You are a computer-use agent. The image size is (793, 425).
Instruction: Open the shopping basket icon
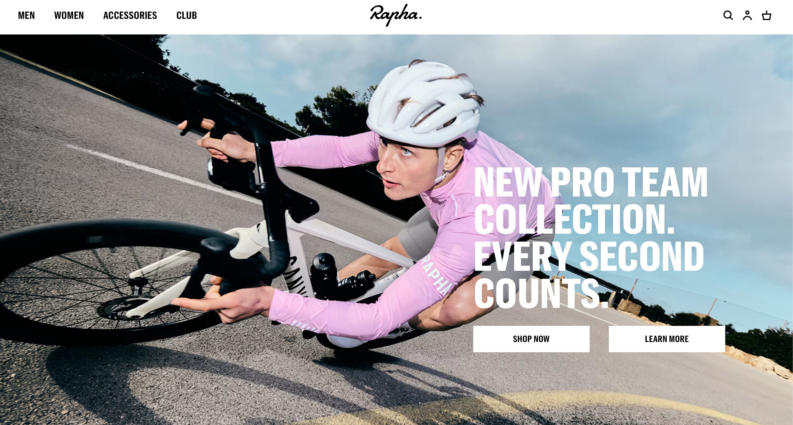(x=766, y=15)
